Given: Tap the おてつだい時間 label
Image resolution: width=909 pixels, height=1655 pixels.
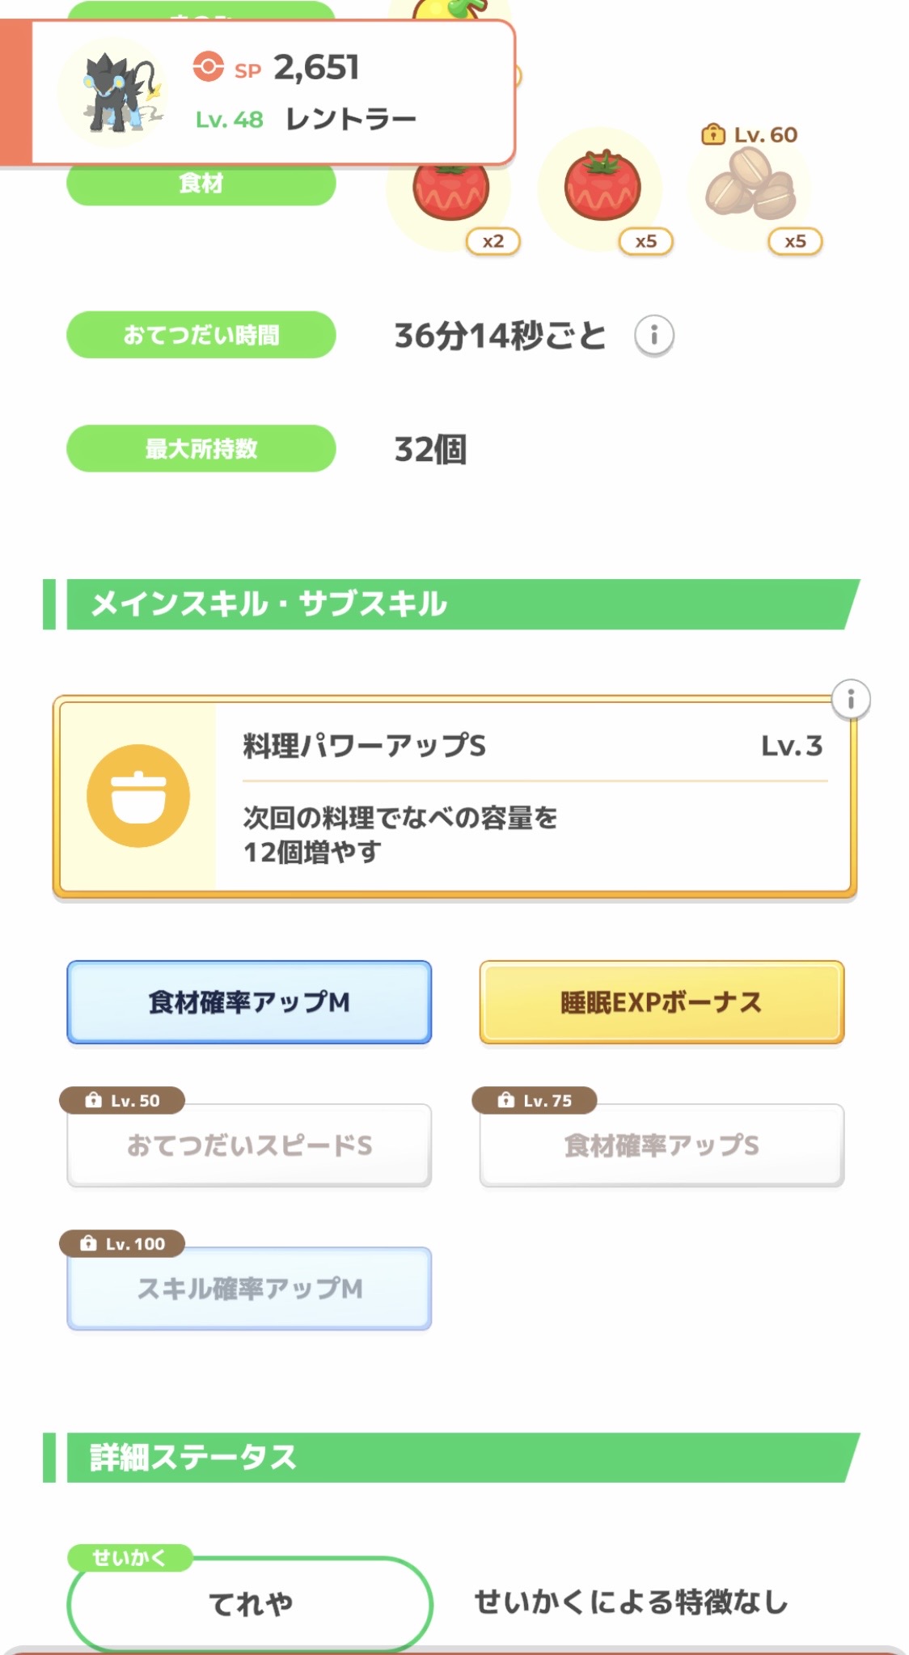Looking at the screenshot, I should coord(201,335).
